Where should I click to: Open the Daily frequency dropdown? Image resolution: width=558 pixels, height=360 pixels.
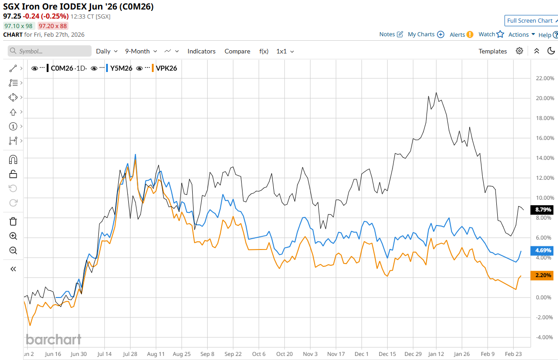coord(107,51)
